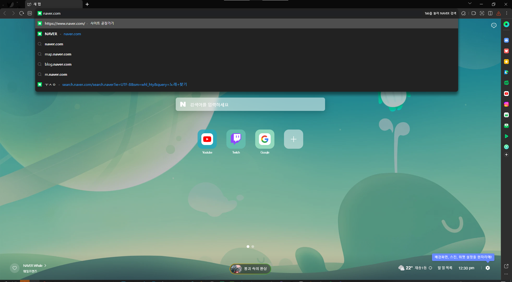This screenshot has width=512, height=282.
Task: Open the Twitch shortcut tile
Action: (x=236, y=139)
